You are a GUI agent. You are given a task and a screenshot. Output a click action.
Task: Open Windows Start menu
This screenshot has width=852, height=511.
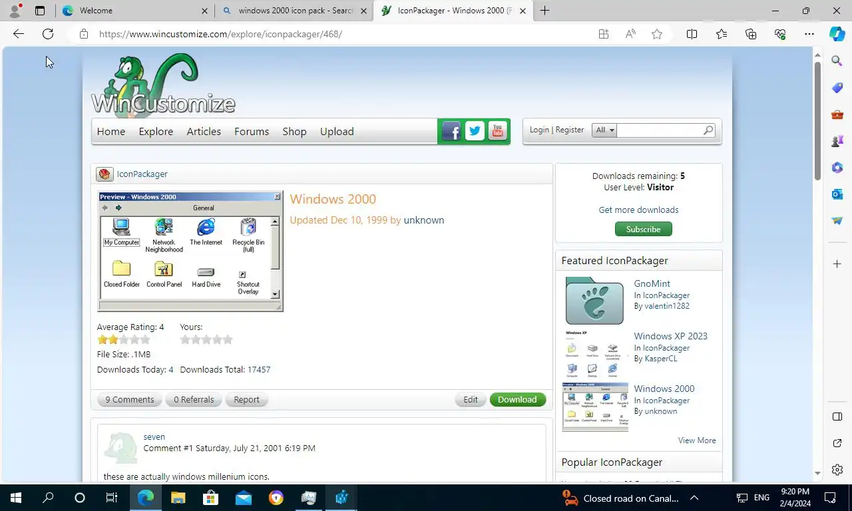pyautogui.click(x=16, y=498)
